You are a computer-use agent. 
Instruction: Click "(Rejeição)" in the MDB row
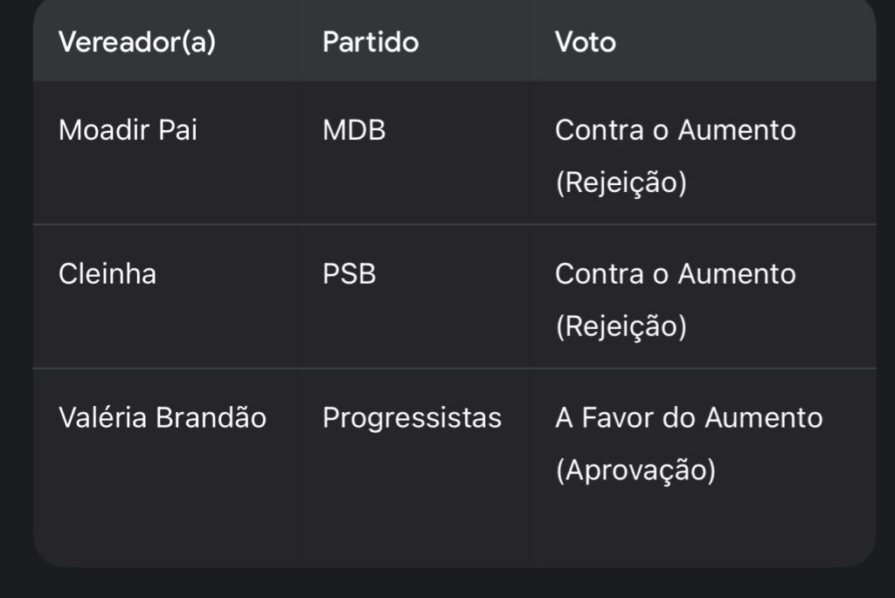click(621, 183)
